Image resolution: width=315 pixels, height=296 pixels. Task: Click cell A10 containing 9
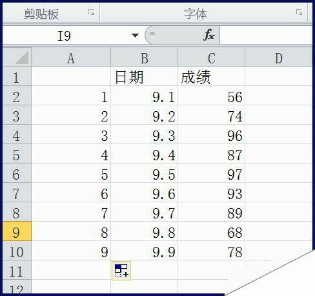click(71, 251)
